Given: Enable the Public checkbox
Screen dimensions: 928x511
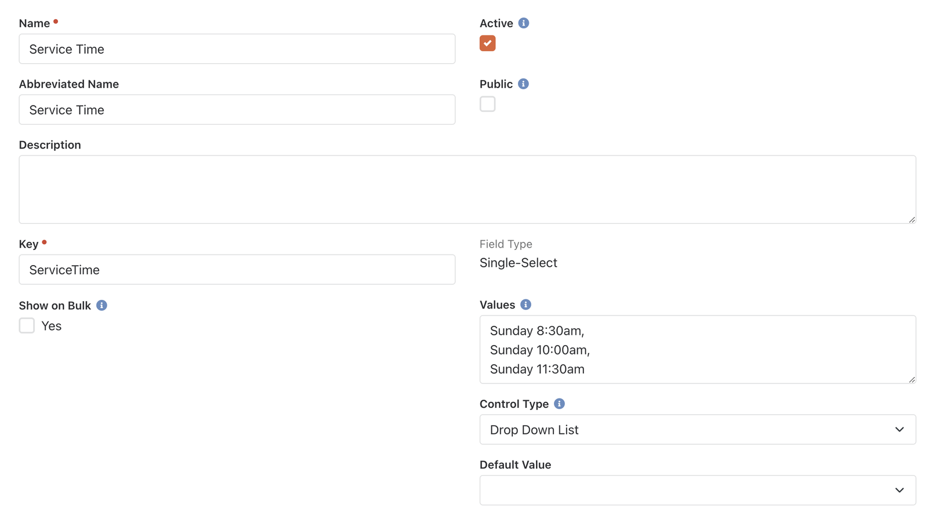Looking at the screenshot, I should pyautogui.click(x=487, y=104).
